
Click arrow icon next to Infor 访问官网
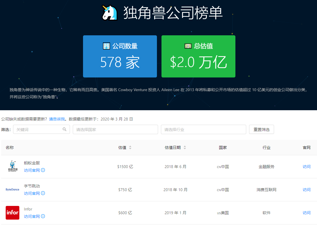43,216
